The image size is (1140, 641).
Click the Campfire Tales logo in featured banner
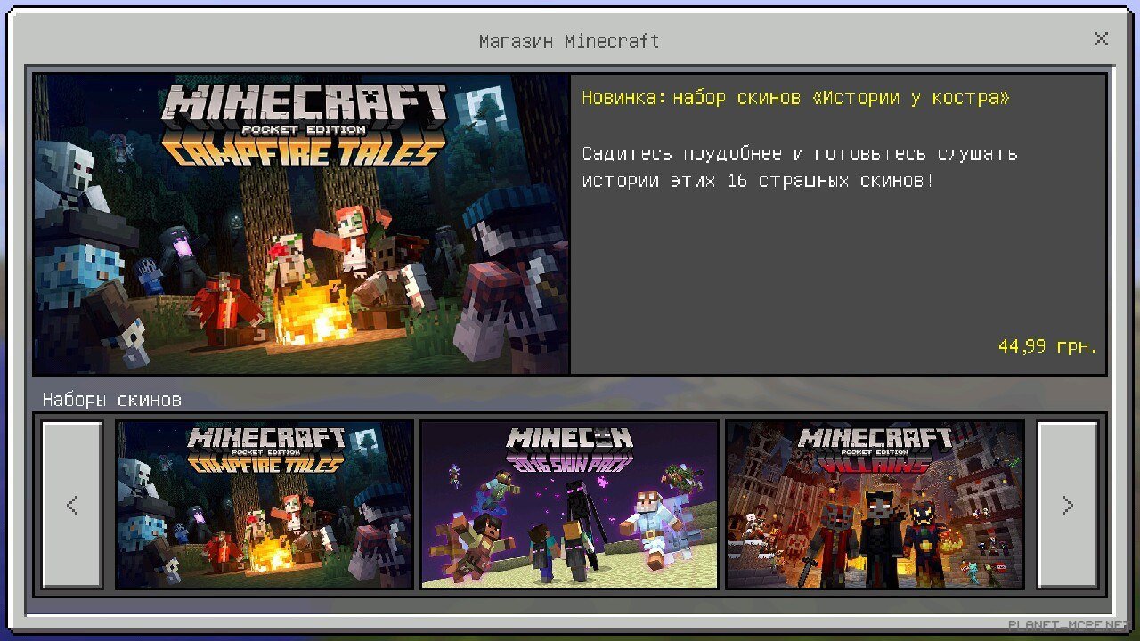pyautogui.click(x=303, y=126)
